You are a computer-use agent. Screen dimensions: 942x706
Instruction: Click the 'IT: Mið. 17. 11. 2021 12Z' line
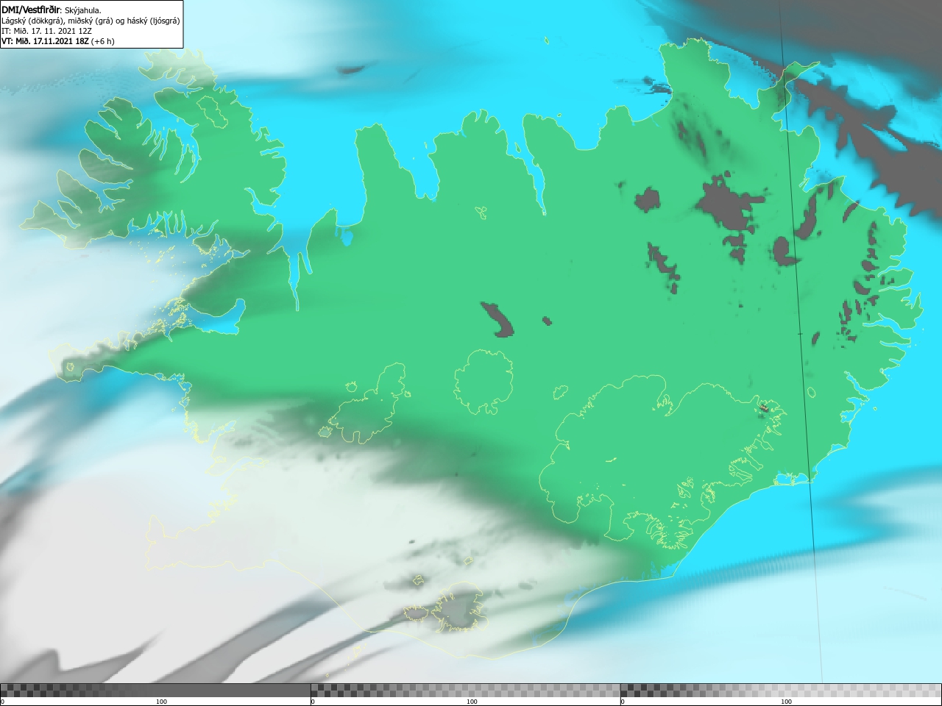47,31
